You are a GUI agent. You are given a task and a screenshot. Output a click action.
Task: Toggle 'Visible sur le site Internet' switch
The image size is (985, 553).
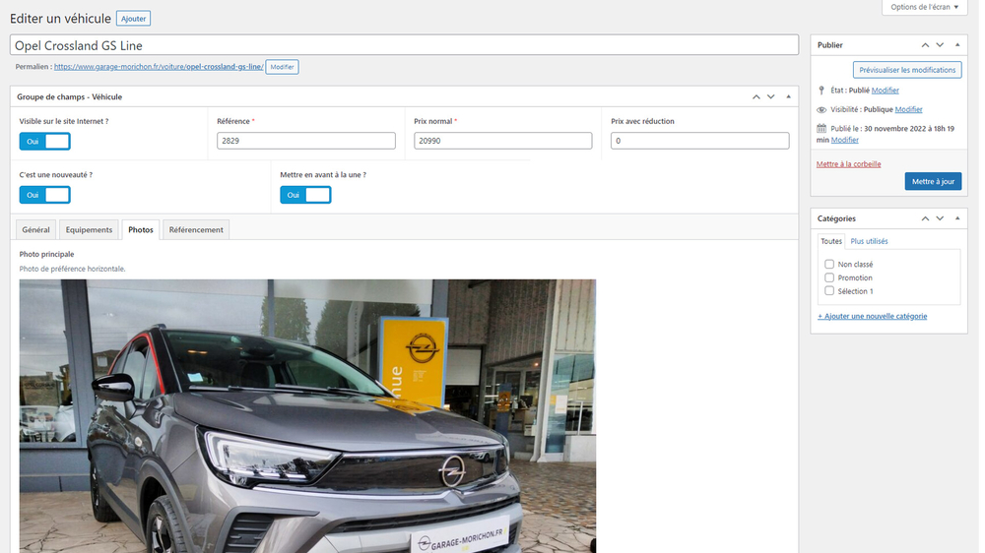coord(45,142)
